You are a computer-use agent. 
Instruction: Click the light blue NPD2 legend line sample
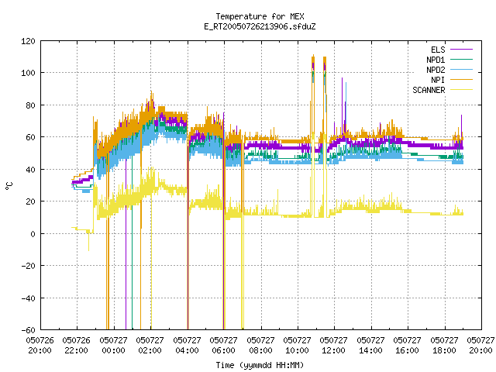click(461, 69)
